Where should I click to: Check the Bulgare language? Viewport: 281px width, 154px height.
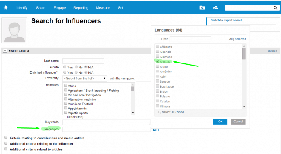tap(157, 96)
